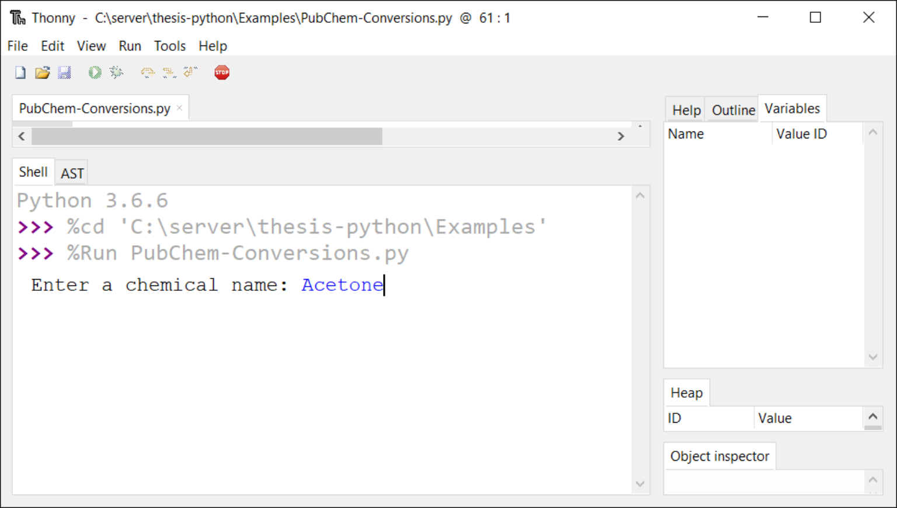Run the current script with green play icon

coord(95,72)
